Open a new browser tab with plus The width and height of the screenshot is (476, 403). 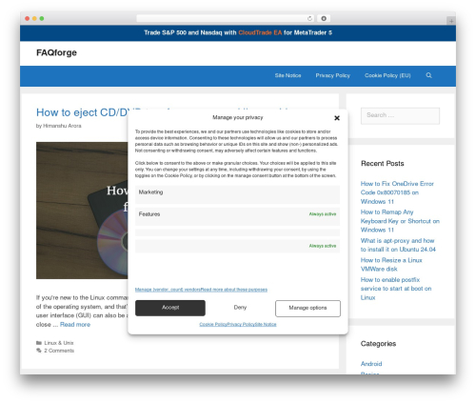coord(451,21)
